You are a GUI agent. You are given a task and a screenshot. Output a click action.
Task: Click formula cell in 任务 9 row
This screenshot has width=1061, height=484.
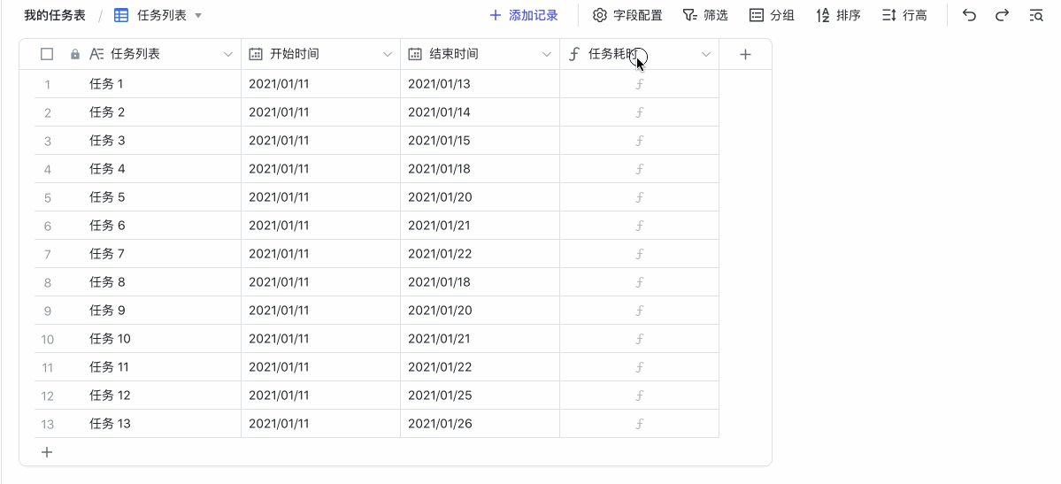(x=640, y=311)
